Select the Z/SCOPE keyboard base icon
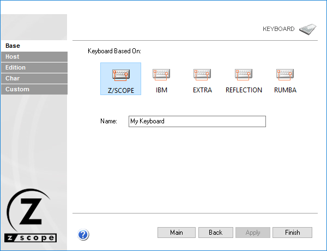The height and width of the screenshot is (251, 327). point(121,79)
